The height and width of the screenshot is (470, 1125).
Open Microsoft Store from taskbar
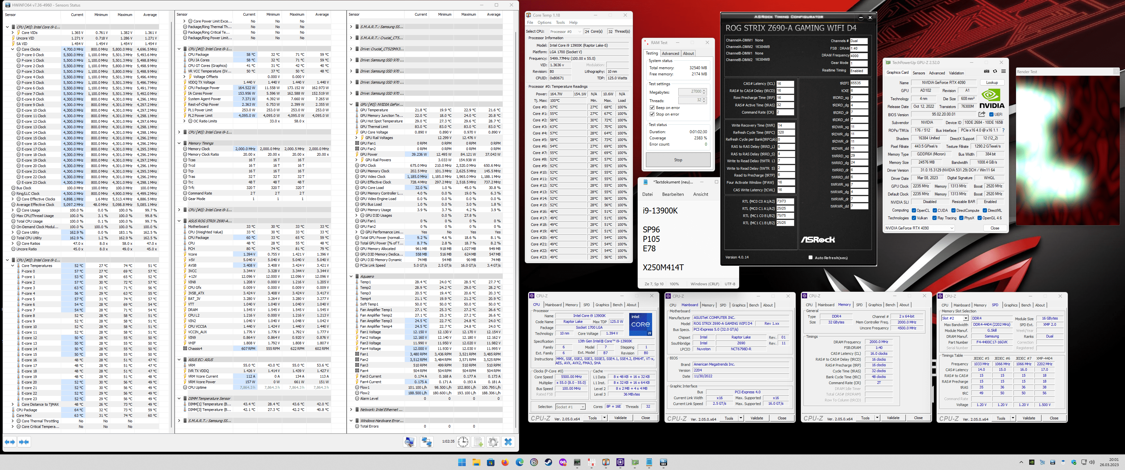pos(491,462)
